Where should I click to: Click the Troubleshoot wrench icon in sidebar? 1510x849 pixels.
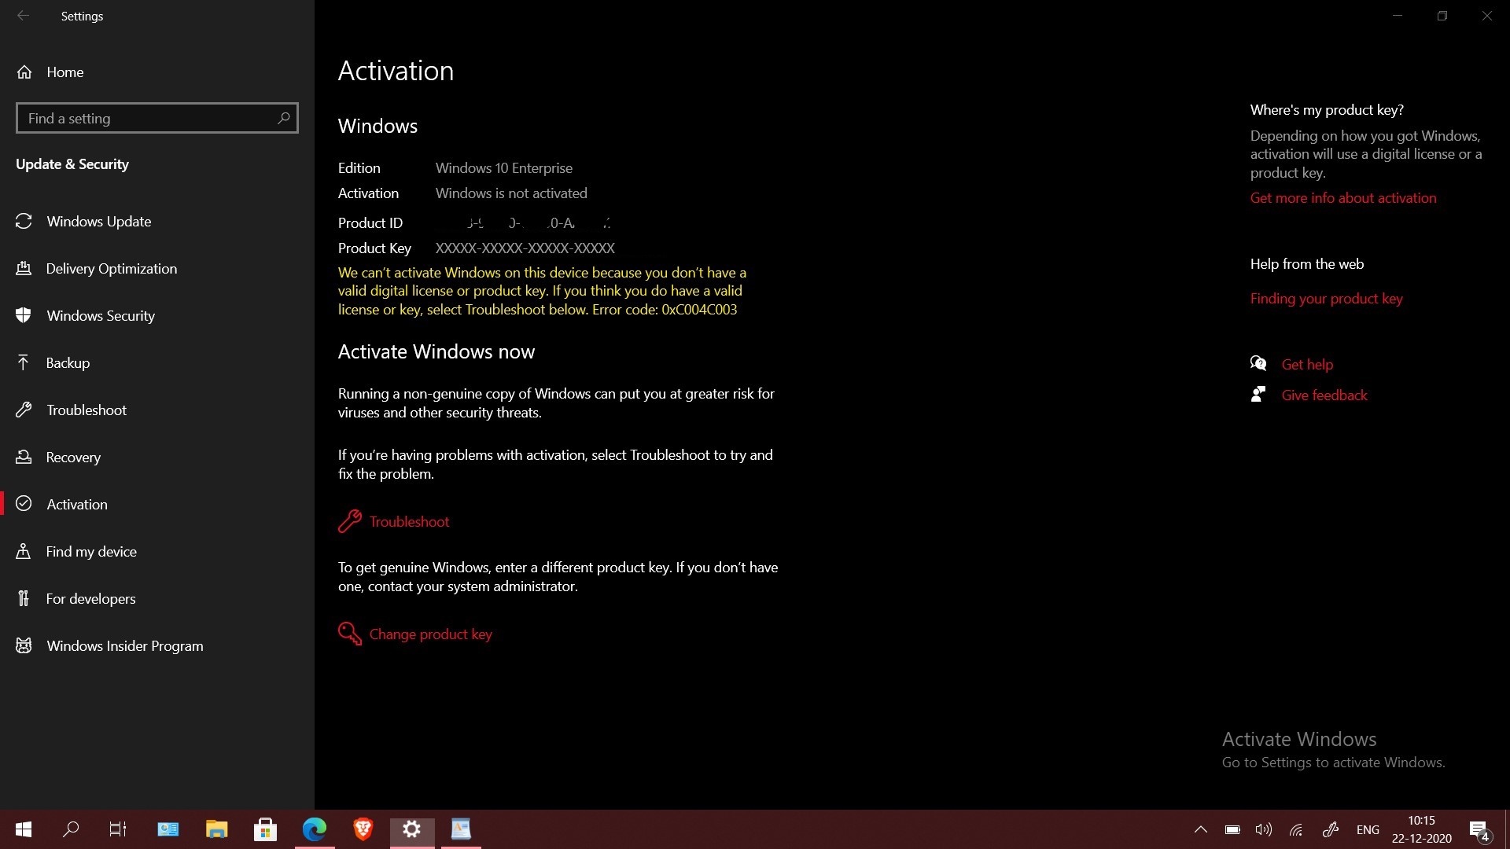point(24,410)
